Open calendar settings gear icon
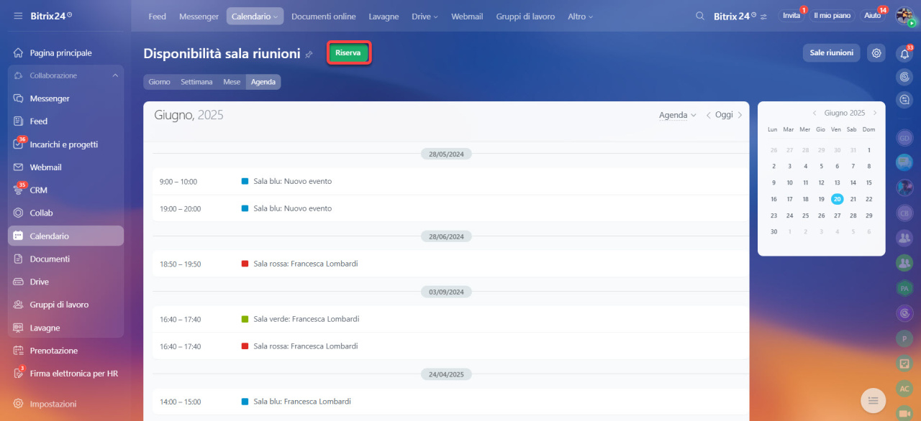 click(876, 52)
